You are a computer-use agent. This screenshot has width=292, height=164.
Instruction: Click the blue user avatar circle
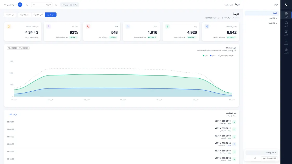20,5
